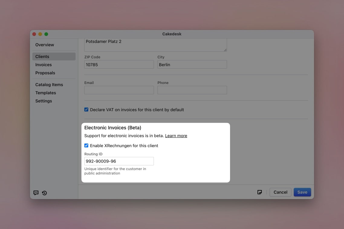Click into the Routing ID field
This screenshot has height=229, width=344.
119,161
